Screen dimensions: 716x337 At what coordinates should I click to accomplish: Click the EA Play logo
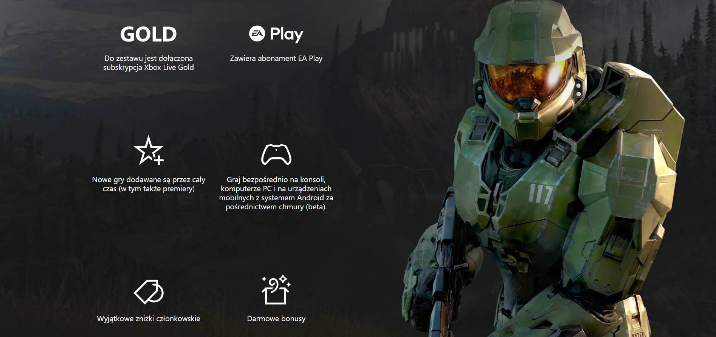(276, 34)
